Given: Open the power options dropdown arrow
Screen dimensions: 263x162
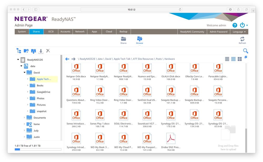Looking at the screenshot, I should click(247, 25).
